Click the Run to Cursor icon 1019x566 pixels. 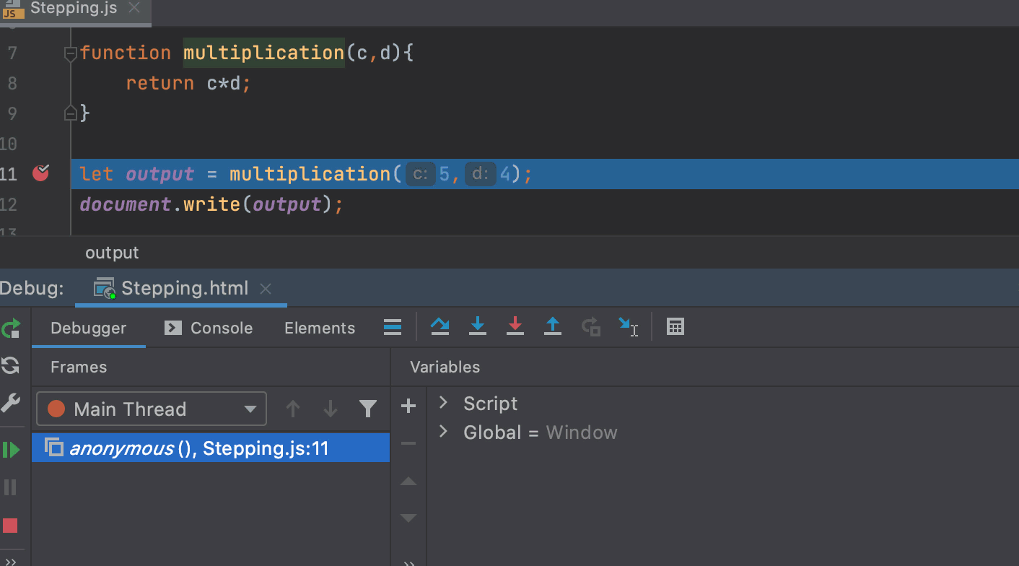[628, 327]
